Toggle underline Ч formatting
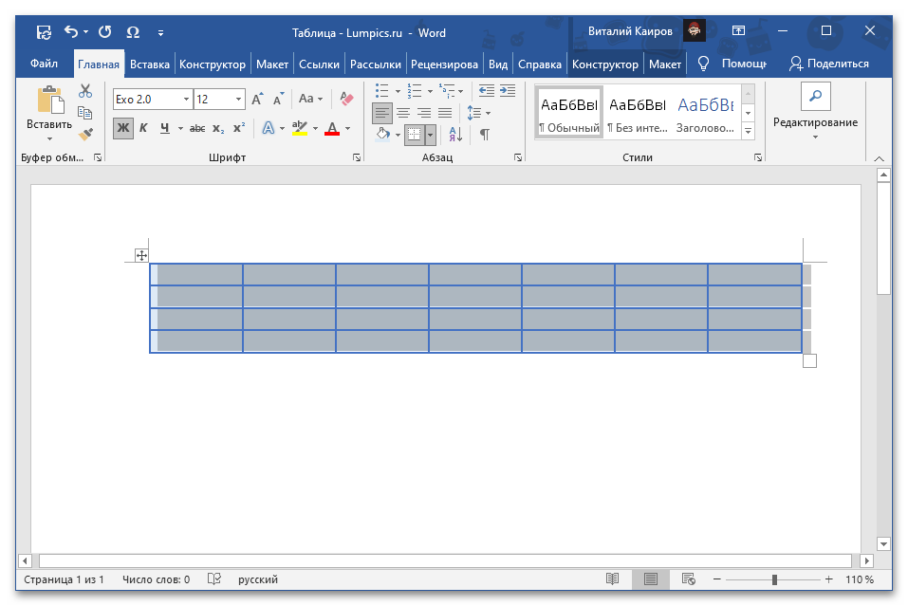Image resolution: width=908 pixels, height=606 pixels. (165, 128)
